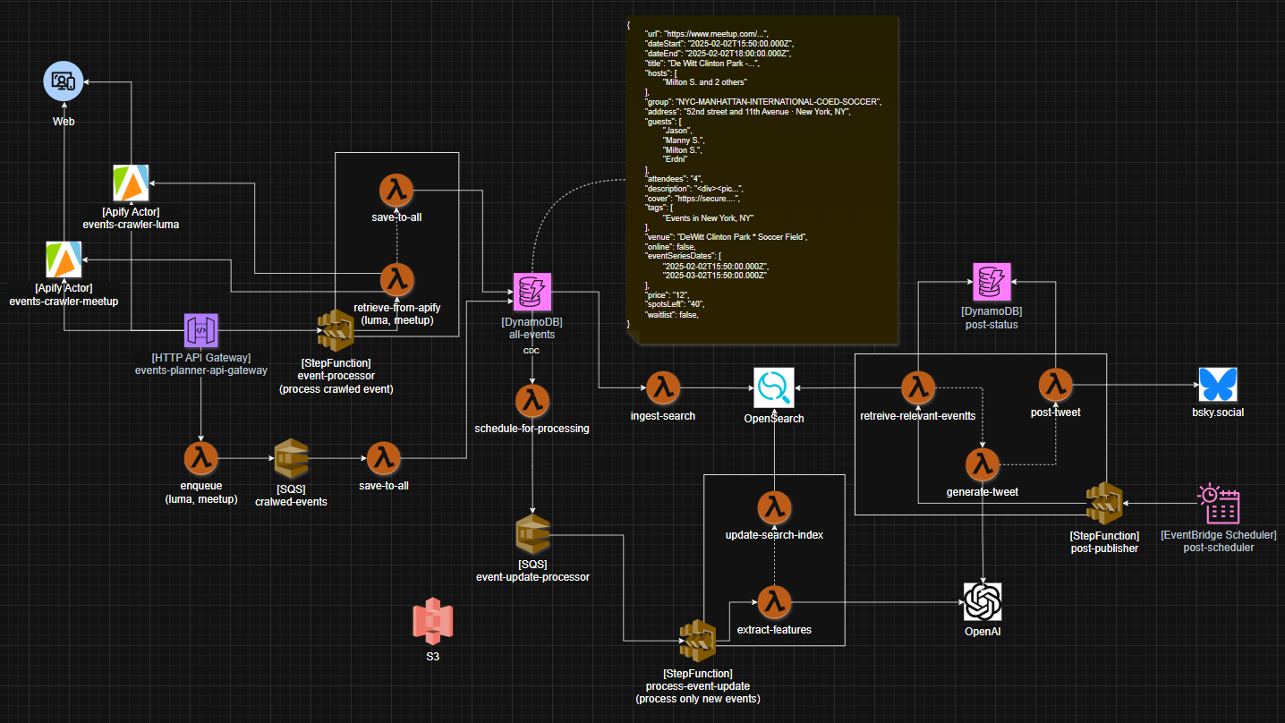Viewport: 1285px width, 723px height.
Task: Click the "price": "12" line in note
Action: pos(666,294)
